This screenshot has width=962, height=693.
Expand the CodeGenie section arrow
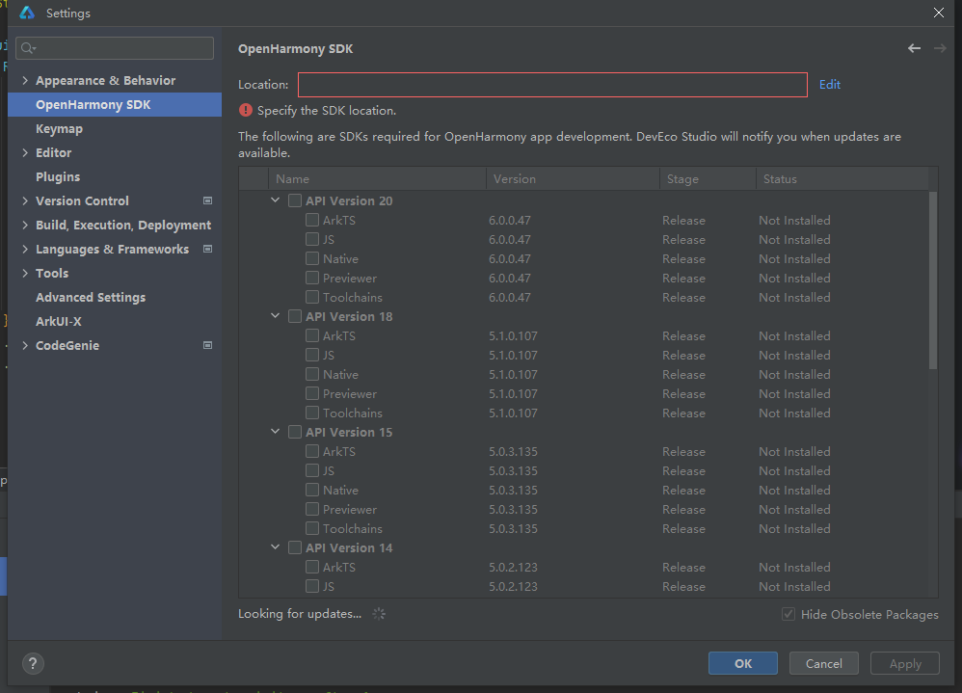(x=25, y=345)
